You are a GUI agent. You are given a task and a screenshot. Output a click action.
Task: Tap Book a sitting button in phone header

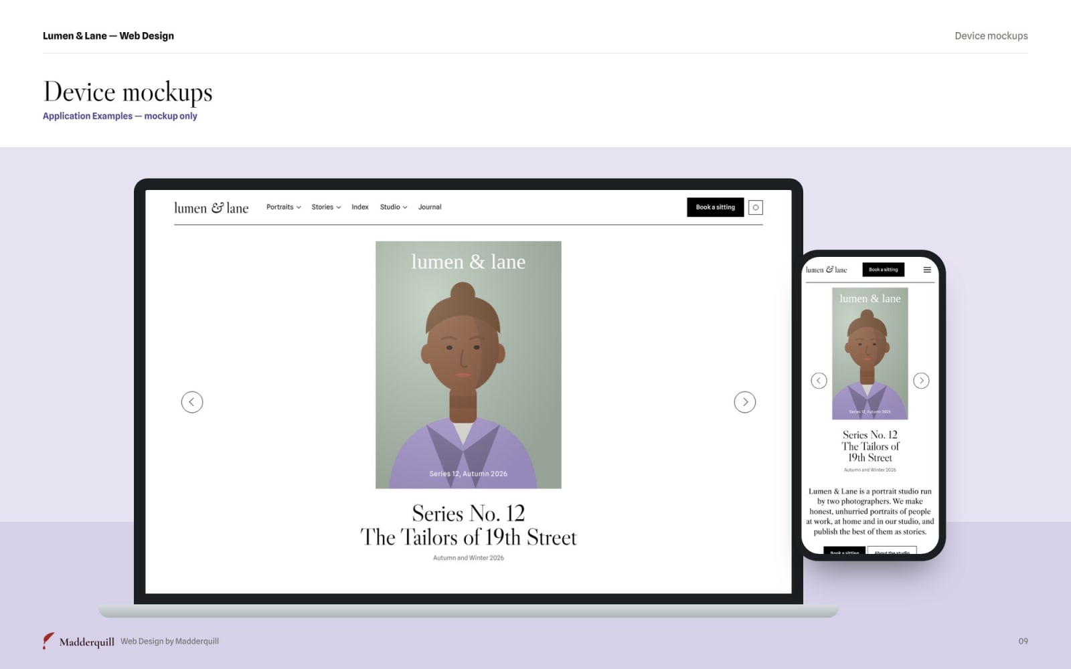pyautogui.click(x=883, y=270)
